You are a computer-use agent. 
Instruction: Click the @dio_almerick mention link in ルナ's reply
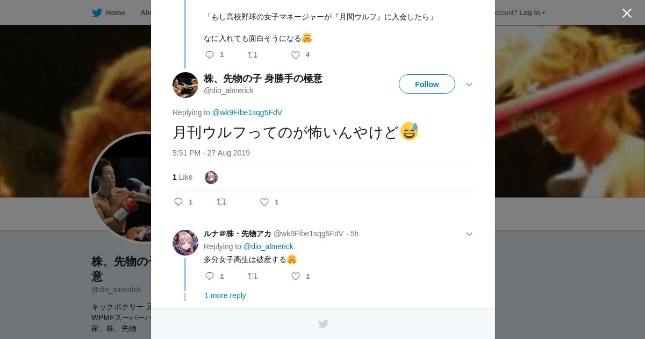click(268, 246)
